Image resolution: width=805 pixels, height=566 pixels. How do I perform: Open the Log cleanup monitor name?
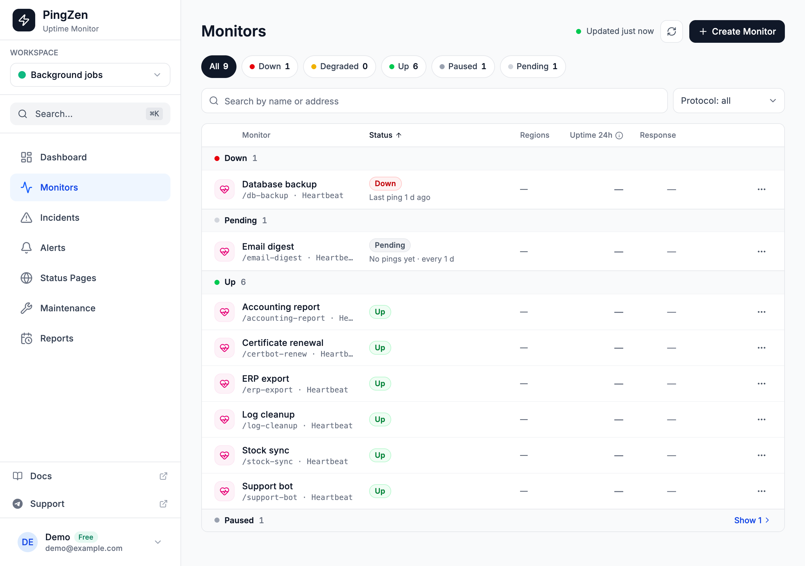click(268, 414)
